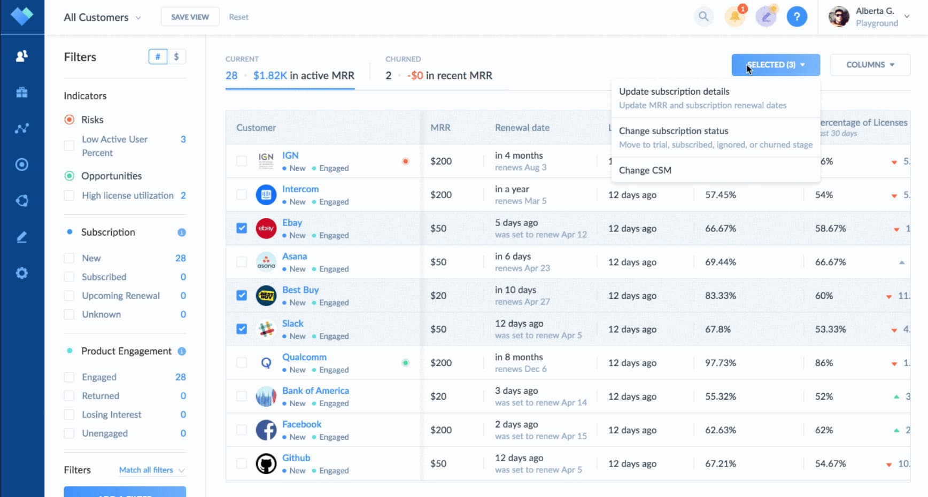928x497 pixels.
Task: Uncheck the Best Buy row checkbox
Action: [242, 296]
